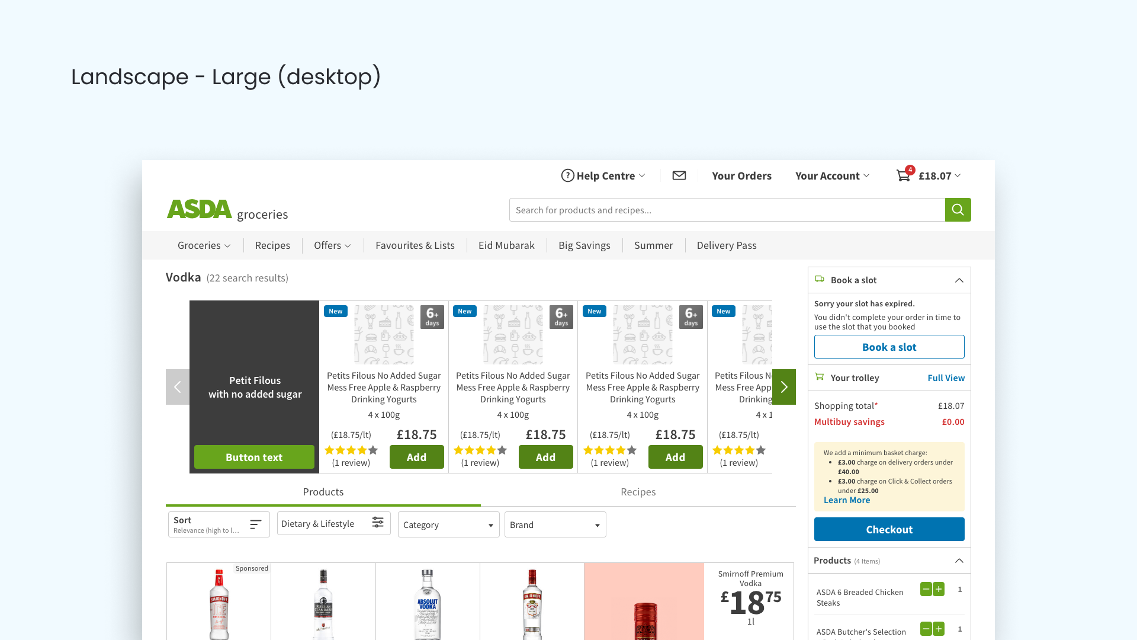Viewport: 1137px width, 640px height.
Task: Click the ASDA groceries logo
Action: (227, 210)
